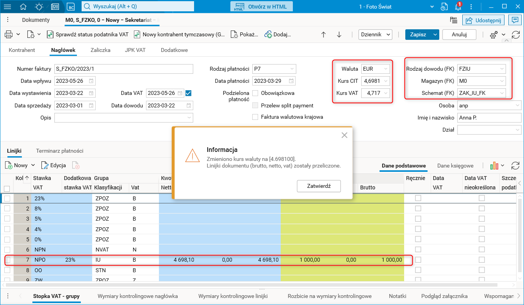524x305 pixels.
Task: Uncheck the checkbox beside Data VAT date
Action: pyautogui.click(x=188, y=93)
